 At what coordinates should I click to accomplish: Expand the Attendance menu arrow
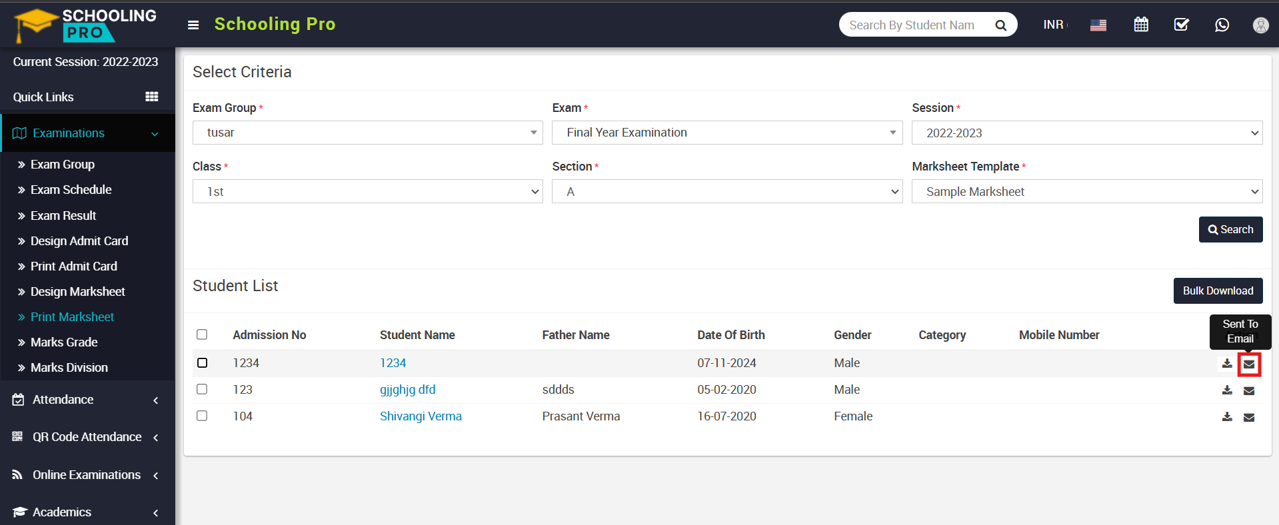pyautogui.click(x=155, y=400)
